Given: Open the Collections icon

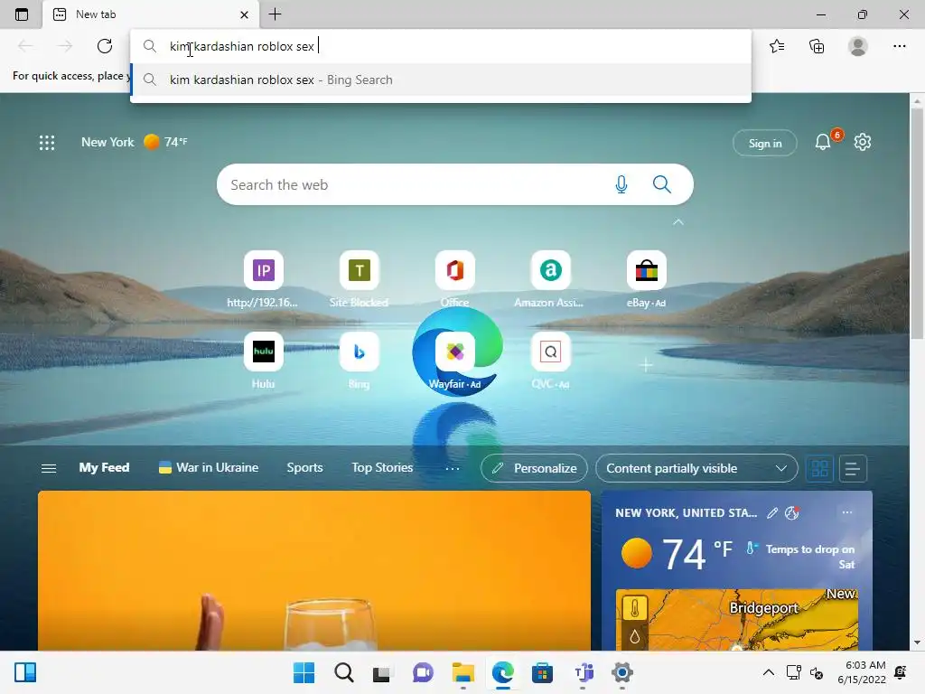Looking at the screenshot, I should point(817,46).
